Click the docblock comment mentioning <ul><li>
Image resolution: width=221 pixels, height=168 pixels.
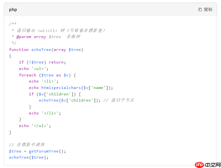(58, 30)
